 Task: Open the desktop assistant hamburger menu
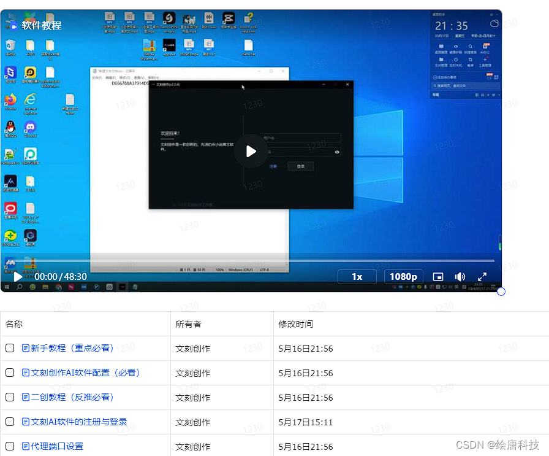pyautogui.click(x=491, y=14)
